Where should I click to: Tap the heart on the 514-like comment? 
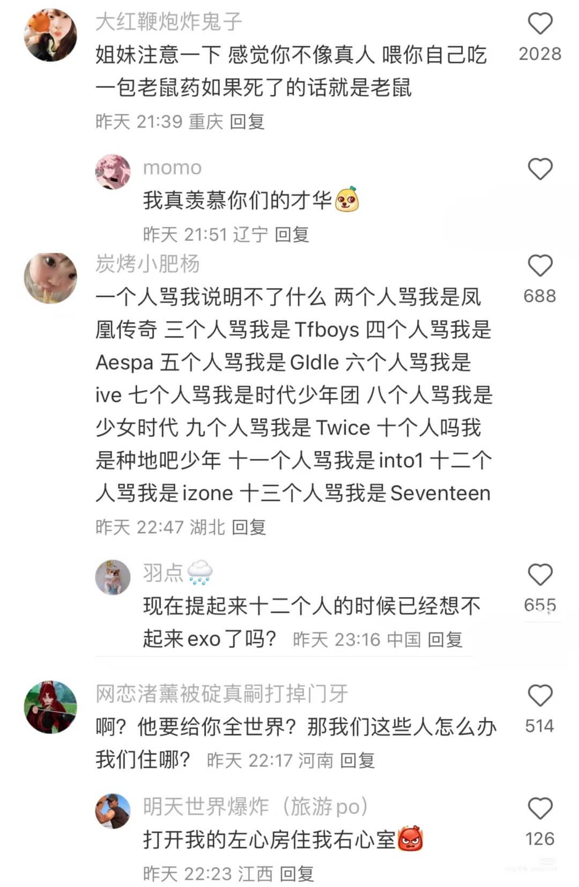click(540, 695)
